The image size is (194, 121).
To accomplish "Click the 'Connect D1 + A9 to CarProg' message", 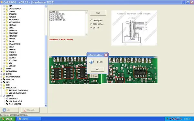I will (61, 39).
